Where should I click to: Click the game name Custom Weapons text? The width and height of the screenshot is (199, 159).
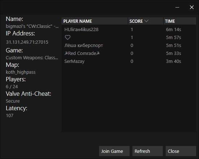tap(32, 58)
